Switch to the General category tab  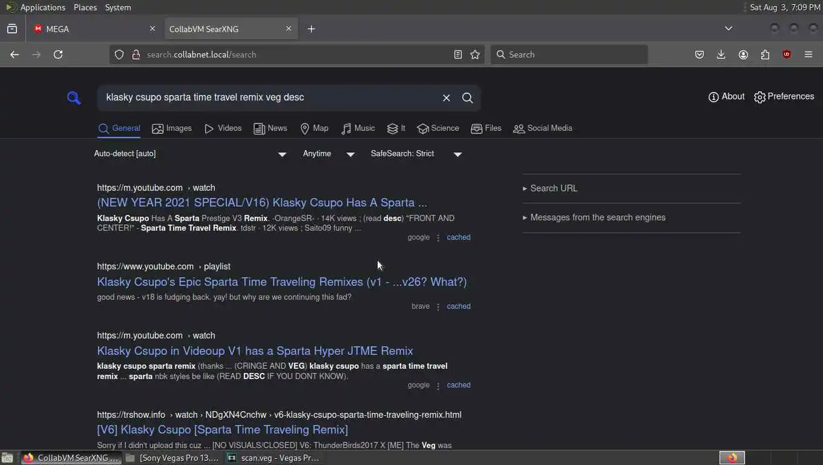pos(119,128)
